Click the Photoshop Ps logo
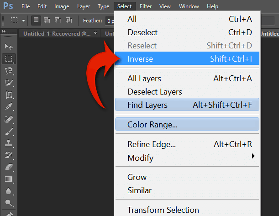 8,6
